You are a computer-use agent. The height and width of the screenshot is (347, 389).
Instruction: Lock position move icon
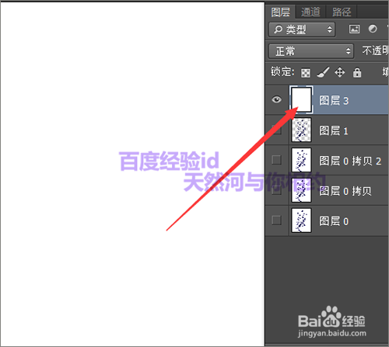340,72
